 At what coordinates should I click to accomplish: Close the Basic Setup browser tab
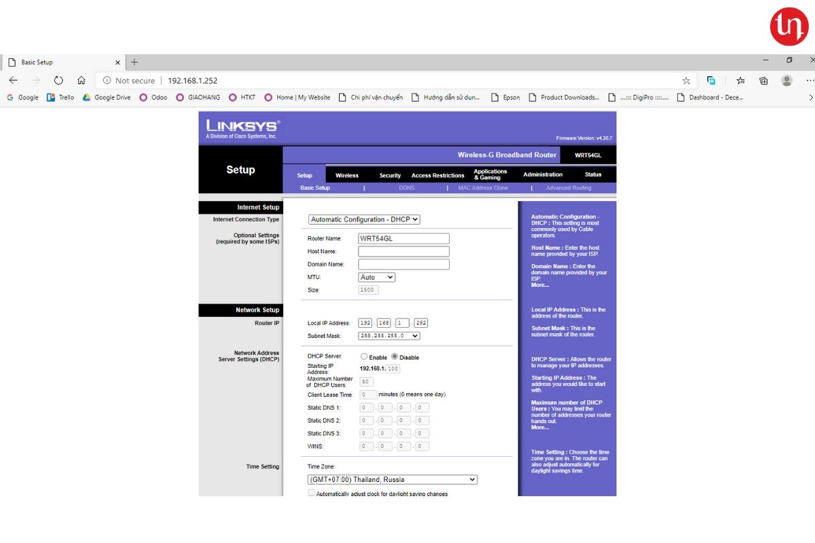[117, 62]
